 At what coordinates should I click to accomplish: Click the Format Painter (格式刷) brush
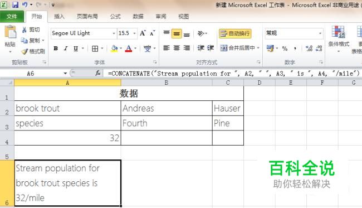[x=25, y=51]
